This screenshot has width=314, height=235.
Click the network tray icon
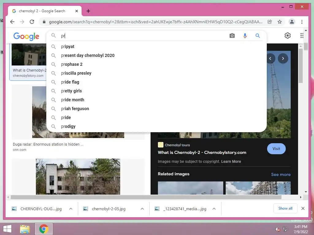285,229
